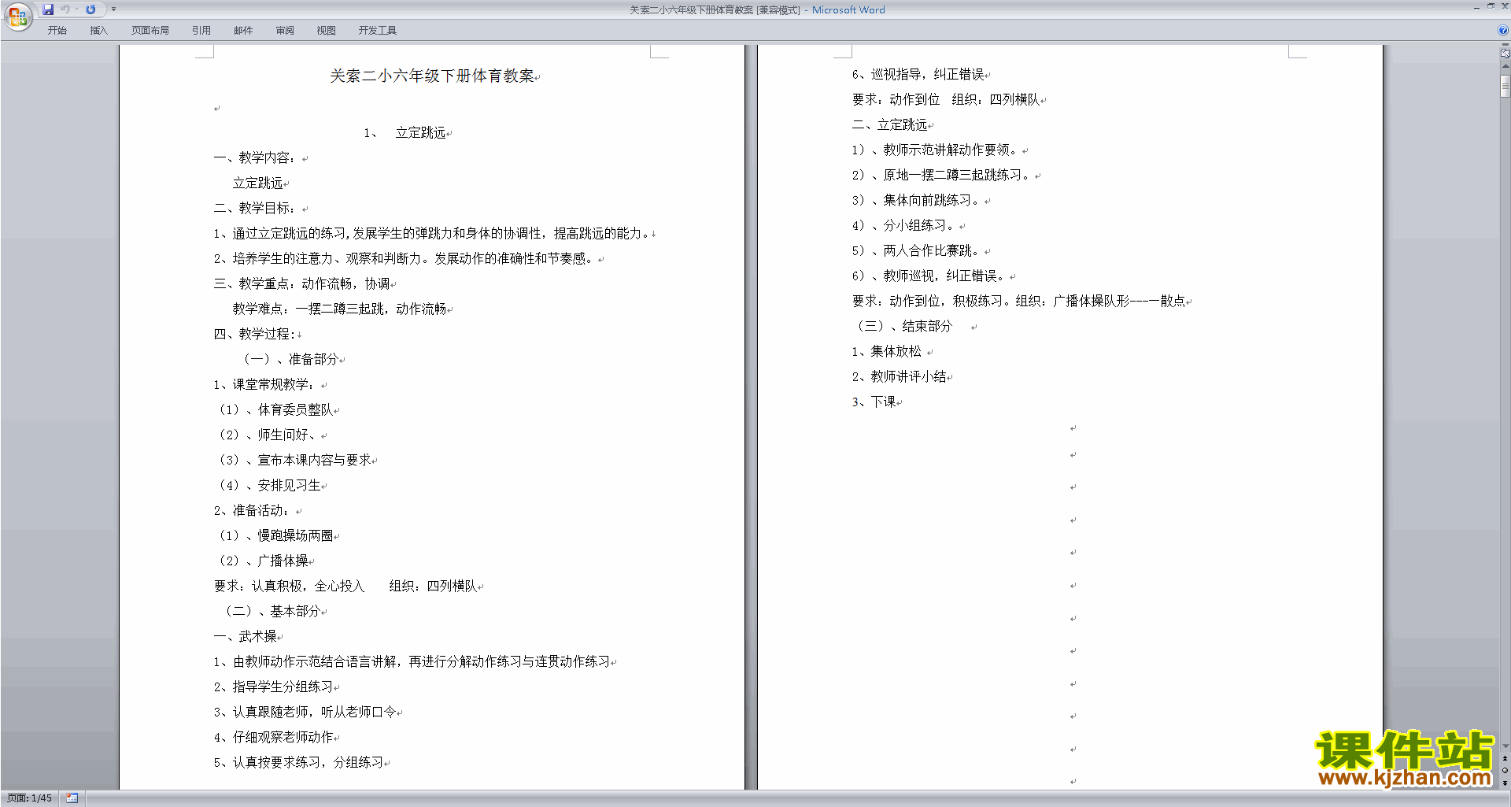Click the line (1)、体育委员整队

point(274,409)
